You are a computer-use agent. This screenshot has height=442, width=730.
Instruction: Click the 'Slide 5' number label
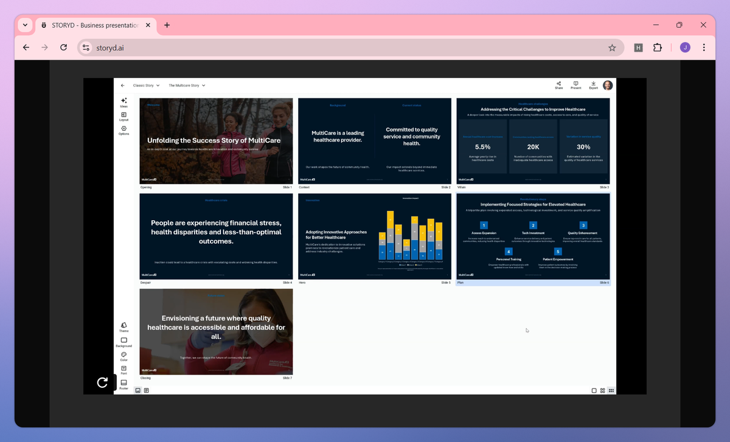click(446, 283)
